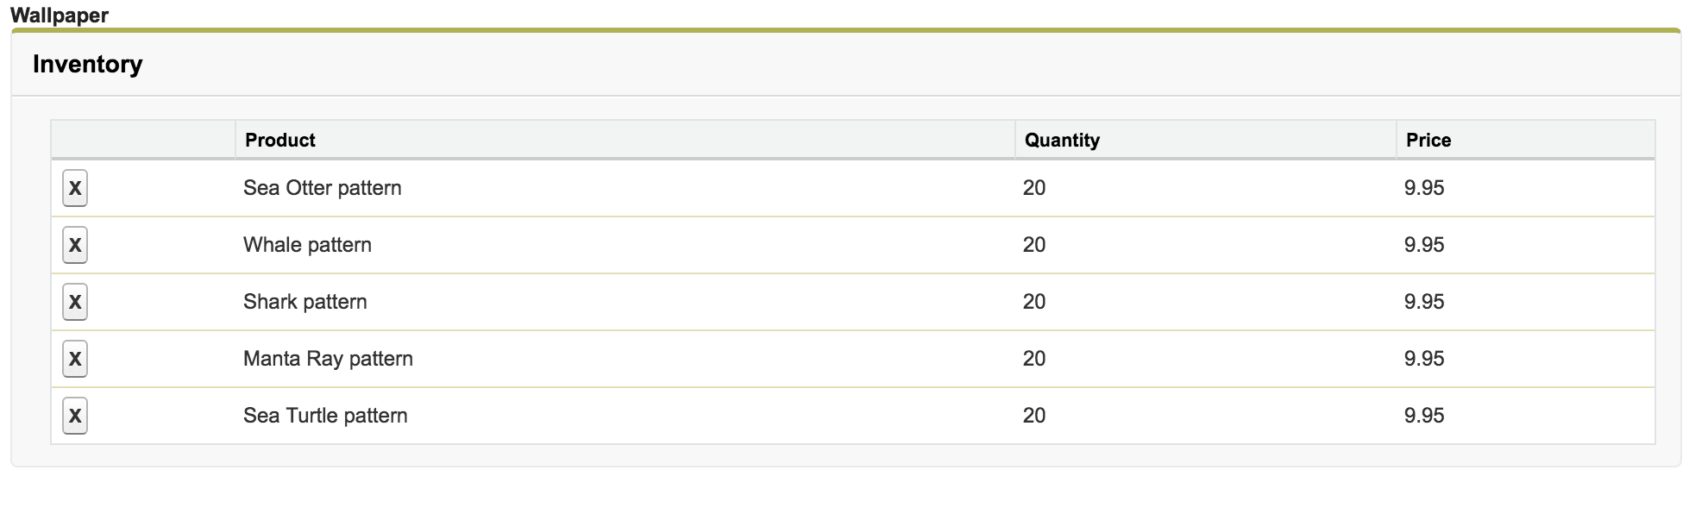Screen dimensions: 1689x514
Task: Click the Inventory panel heading
Action: (87, 65)
